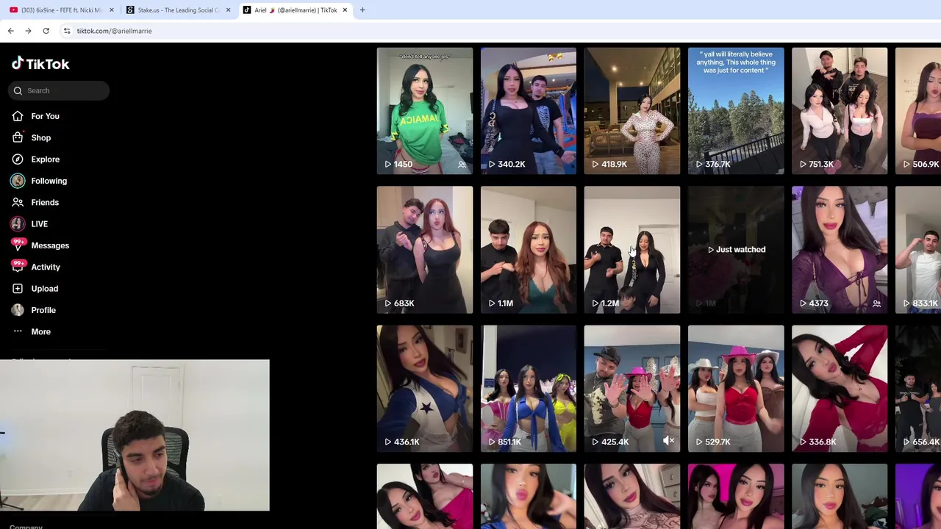Screen dimensions: 941x529
Task: Open the More ellipsis menu
Action: point(18,331)
